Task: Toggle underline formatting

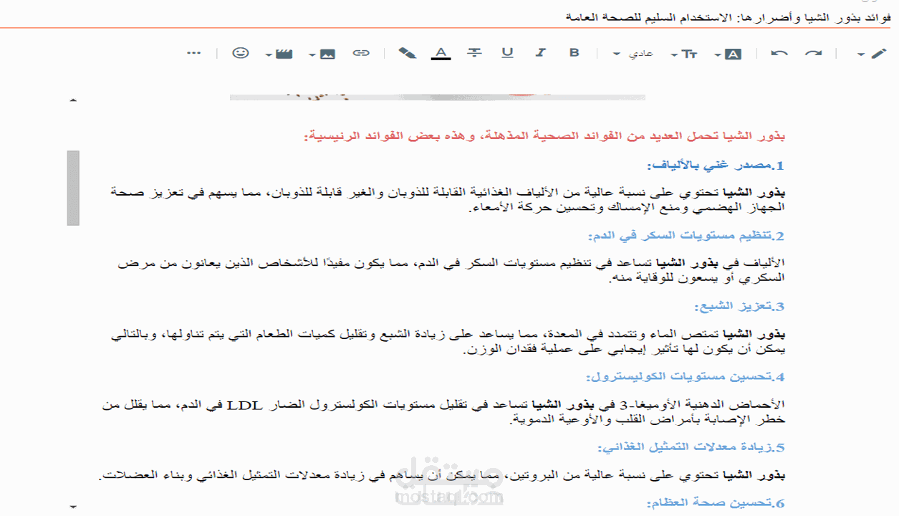Action: click(x=508, y=53)
